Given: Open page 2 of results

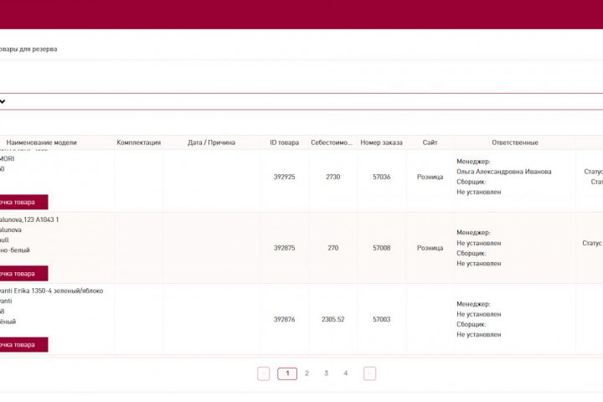Looking at the screenshot, I should coord(307,374).
